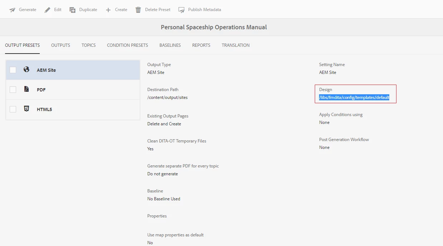
Task: Click the Duplicate button label
Action: (x=88, y=10)
